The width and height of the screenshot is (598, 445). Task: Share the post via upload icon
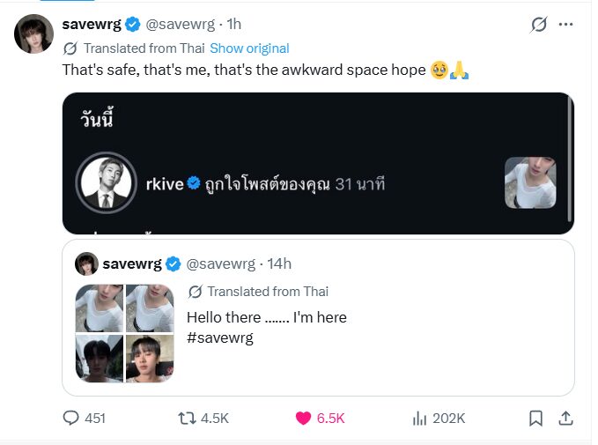pos(566,418)
